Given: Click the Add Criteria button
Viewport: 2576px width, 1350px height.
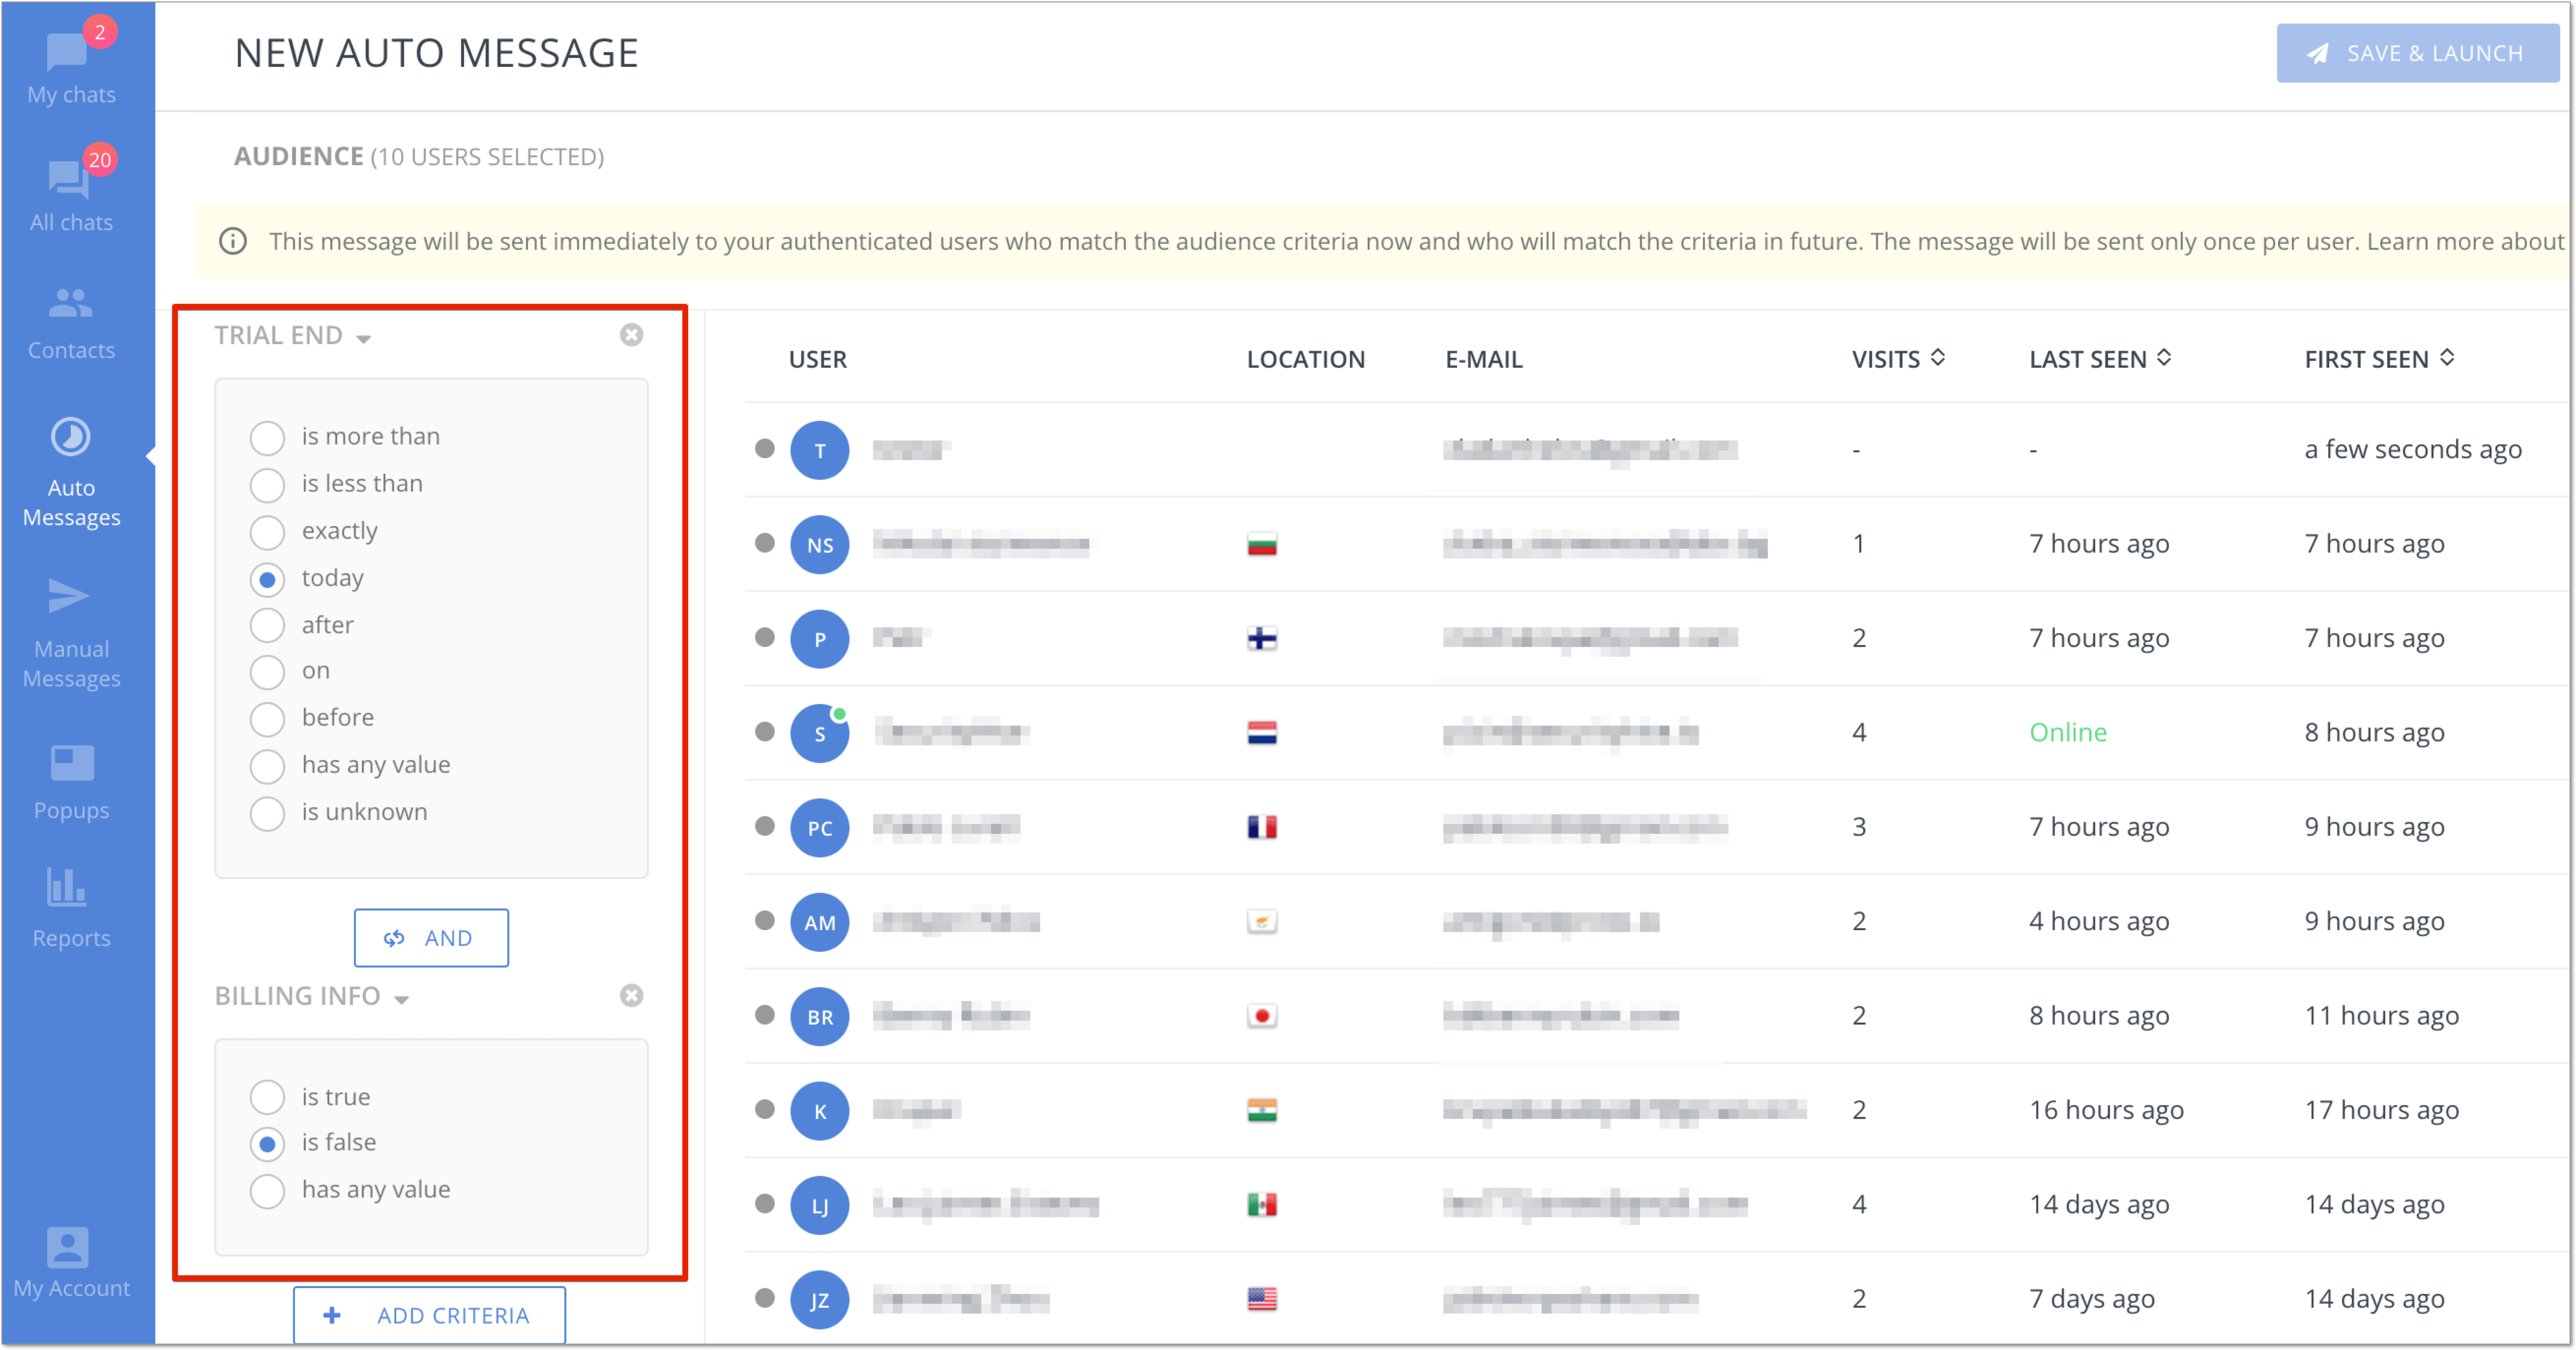Looking at the screenshot, I should [429, 1315].
